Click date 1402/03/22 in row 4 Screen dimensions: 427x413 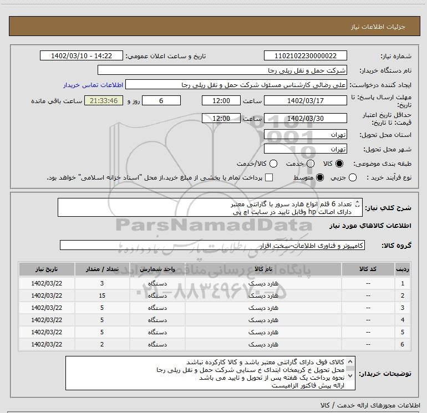(x=47, y=320)
